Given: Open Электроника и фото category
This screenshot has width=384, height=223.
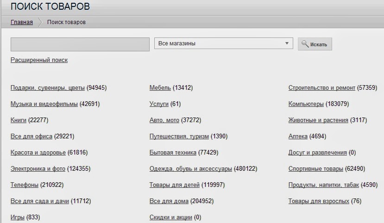Looking at the screenshot, I should pos(38,169).
